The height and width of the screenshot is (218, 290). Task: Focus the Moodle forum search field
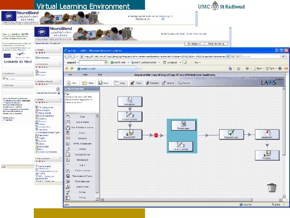46,89
